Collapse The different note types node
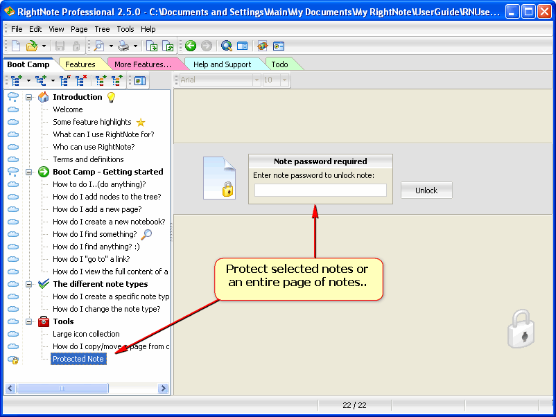556x417 pixels. (28, 284)
